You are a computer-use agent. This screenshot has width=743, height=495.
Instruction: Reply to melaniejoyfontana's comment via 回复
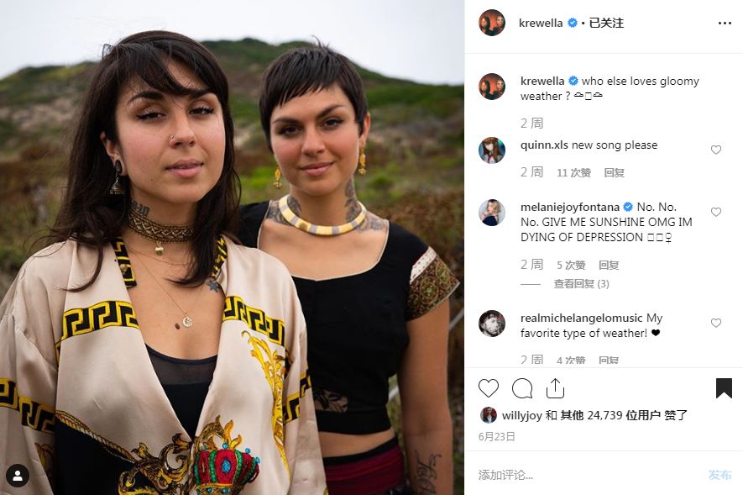(609, 265)
